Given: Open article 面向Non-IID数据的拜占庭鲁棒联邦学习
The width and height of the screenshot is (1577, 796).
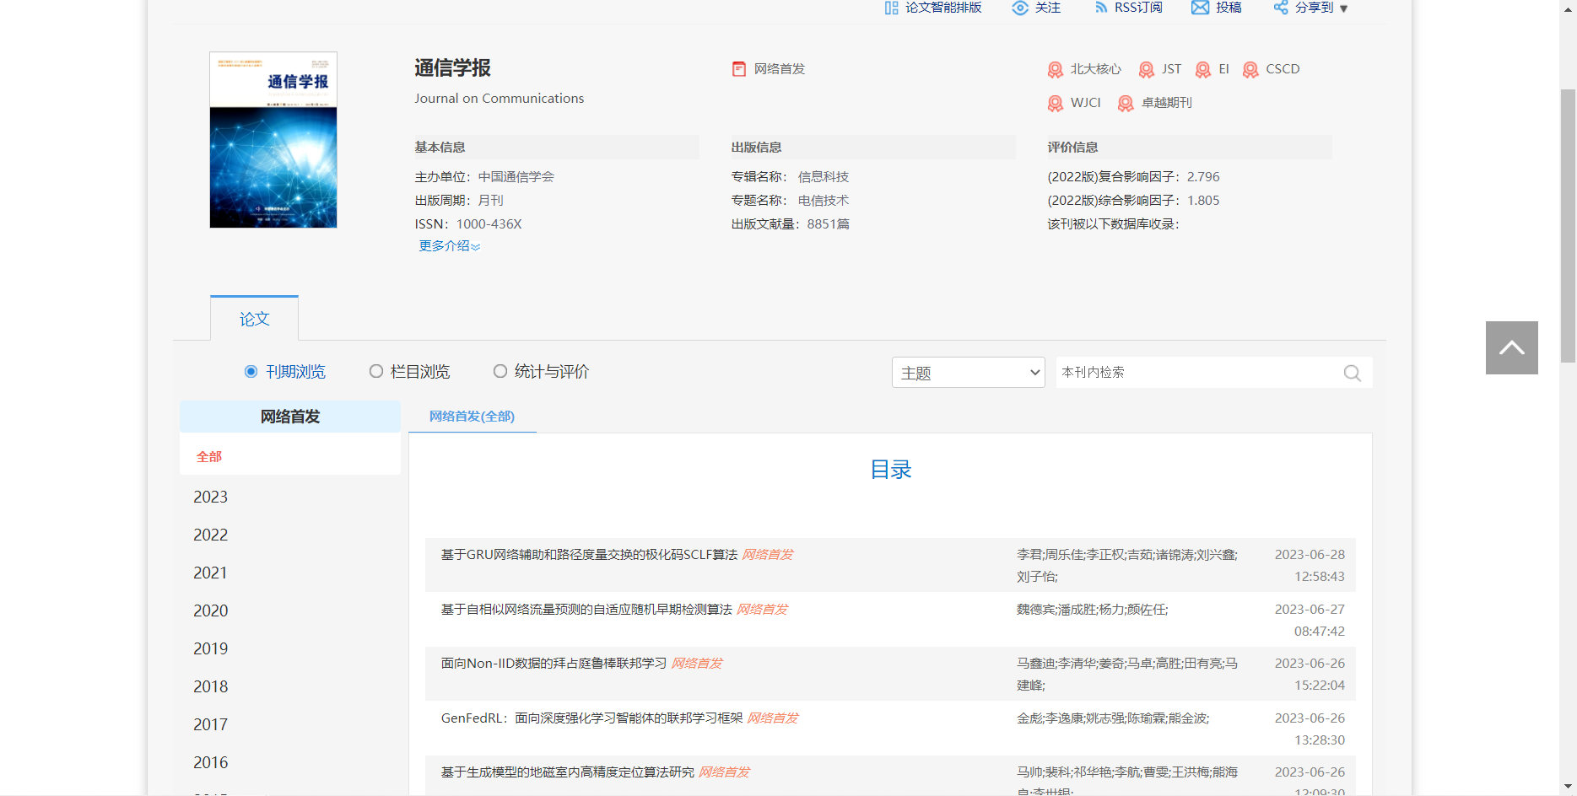Looking at the screenshot, I should pyautogui.click(x=554, y=664).
